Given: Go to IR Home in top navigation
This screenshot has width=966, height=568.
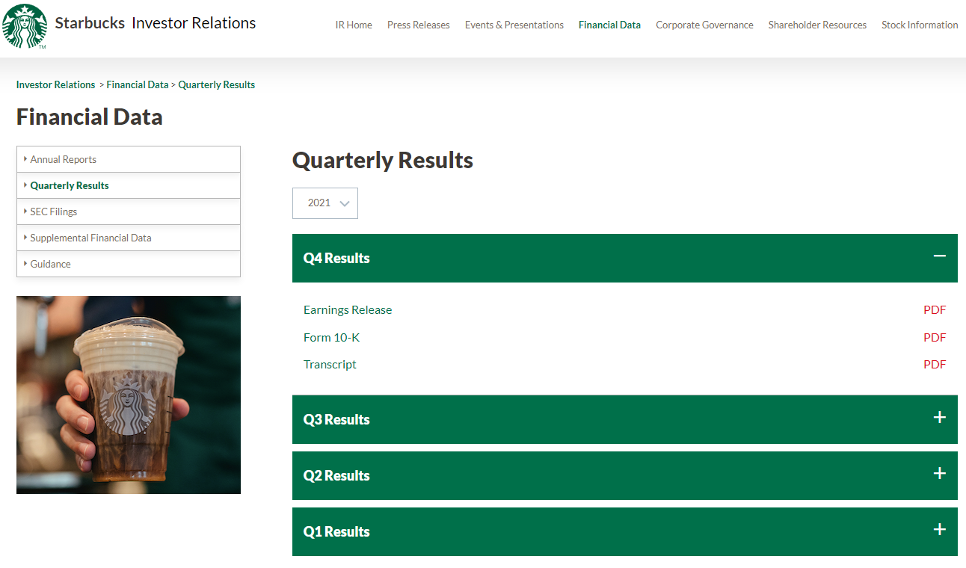Looking at the screenshot, I should point(354,25).
